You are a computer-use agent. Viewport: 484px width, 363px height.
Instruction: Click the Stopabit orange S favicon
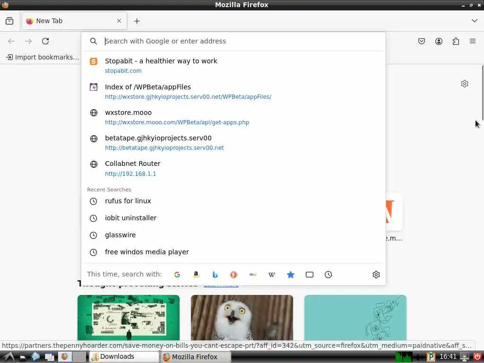tap(94, 61)
